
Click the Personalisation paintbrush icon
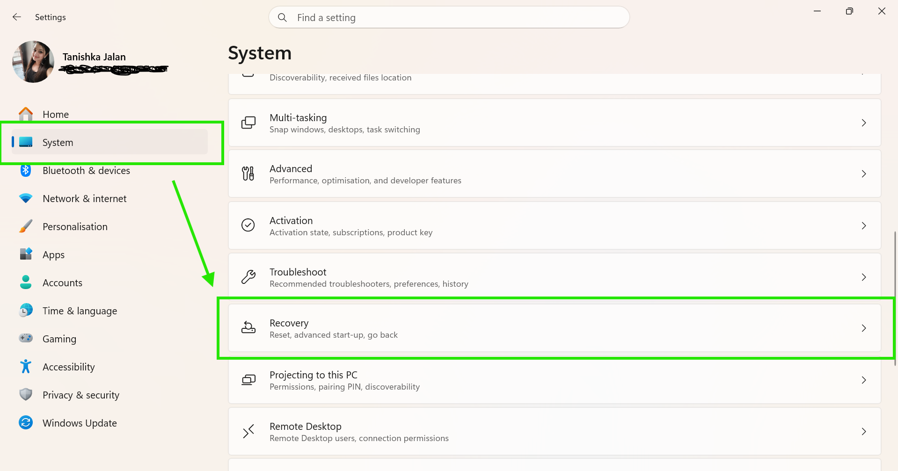point(26,226)
